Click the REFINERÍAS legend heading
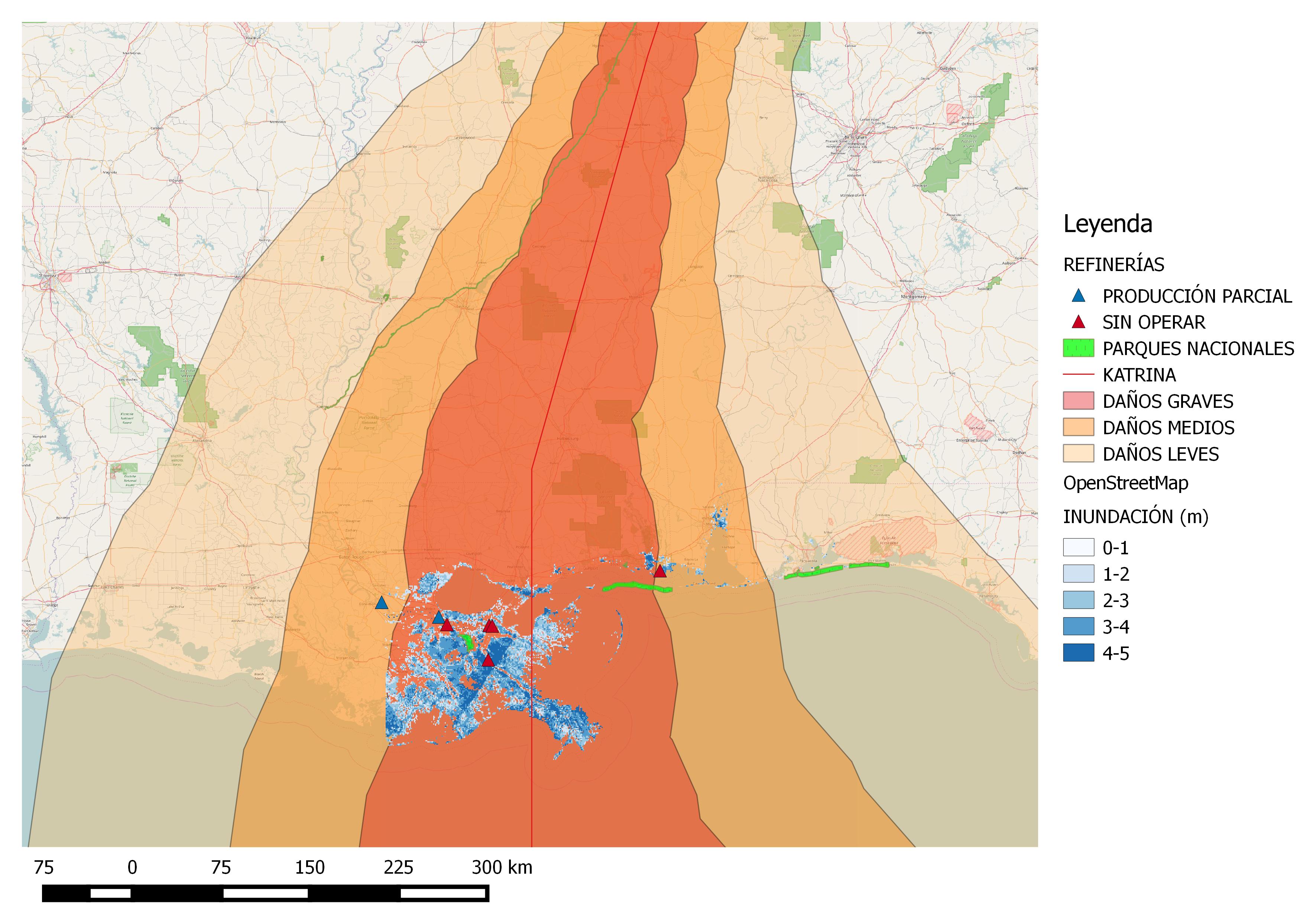Viewport: 1303px width, 922px height. pos(1114,265)
